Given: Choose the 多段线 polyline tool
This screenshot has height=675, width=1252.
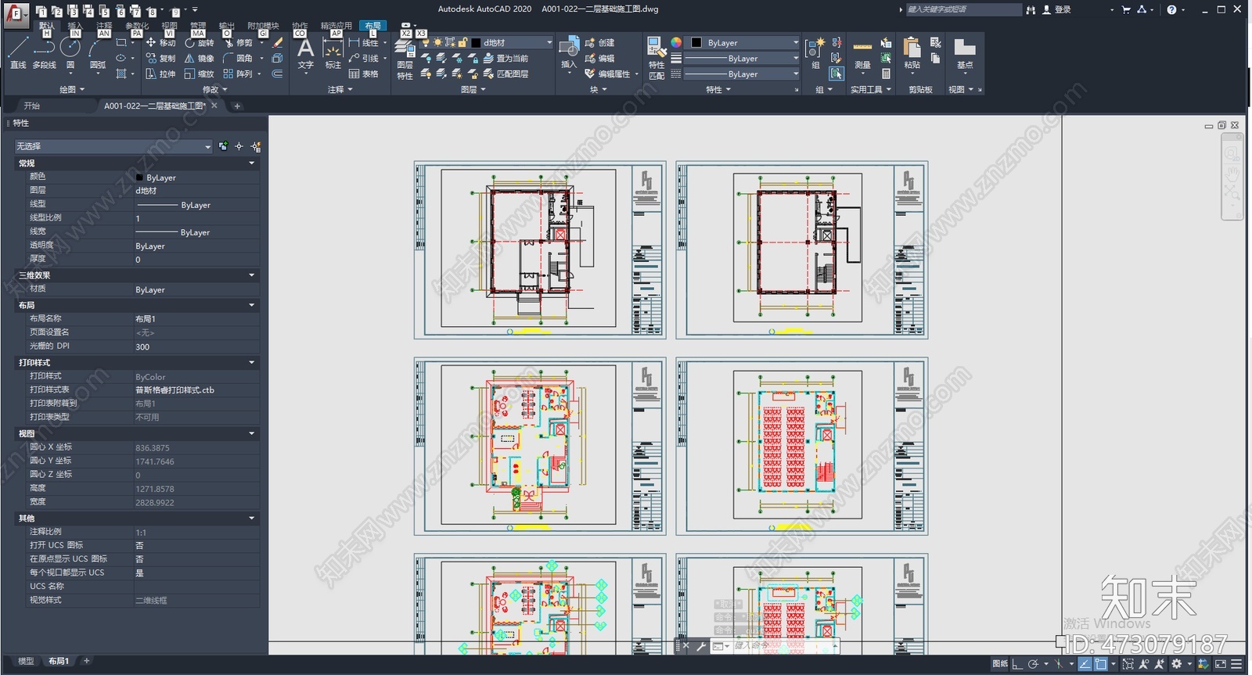Looking at the screenshot, I should click(44, 52).
